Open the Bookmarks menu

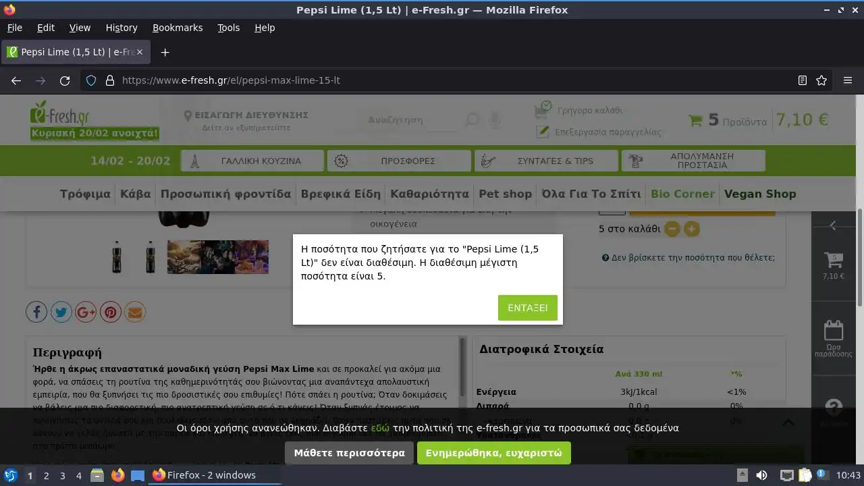click(178, 28)
